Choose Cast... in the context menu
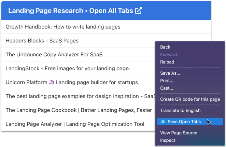 point(167,88)
